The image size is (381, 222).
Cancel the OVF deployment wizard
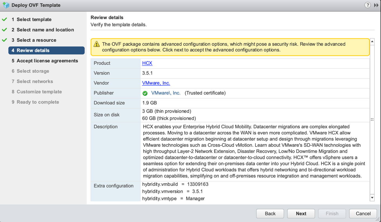[x=363, y=214]
